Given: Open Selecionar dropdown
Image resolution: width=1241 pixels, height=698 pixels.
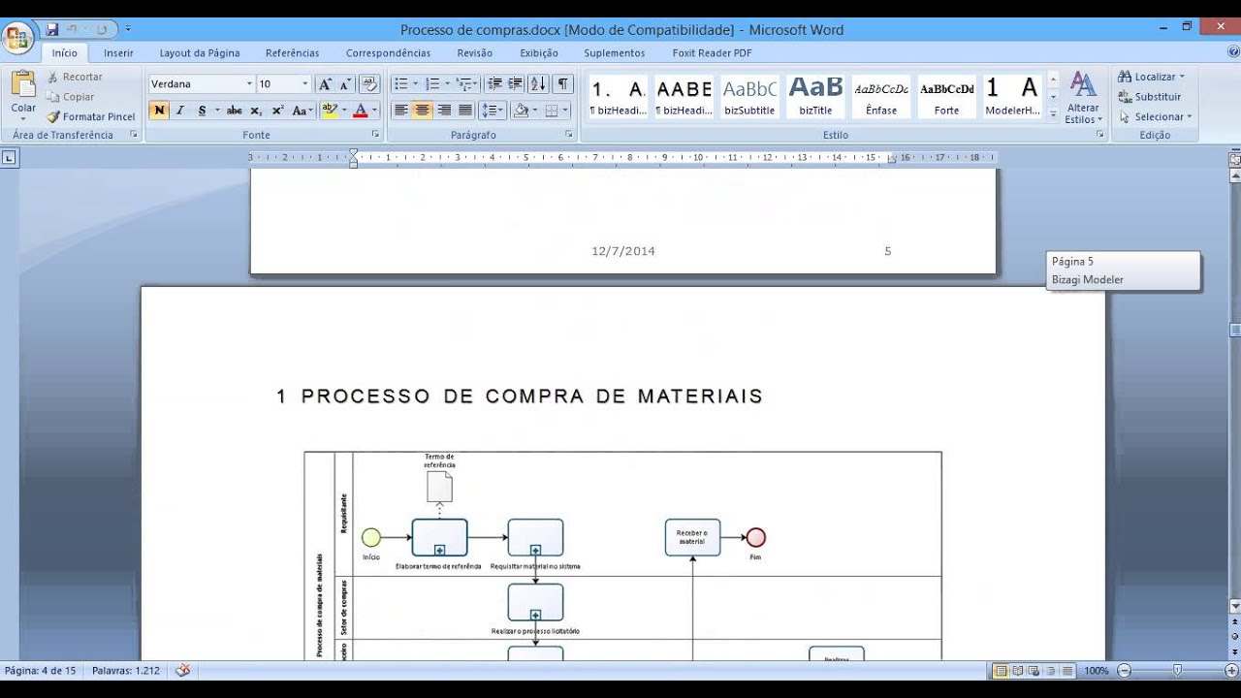Looking at the screenshot, I should click(1155, 116).
